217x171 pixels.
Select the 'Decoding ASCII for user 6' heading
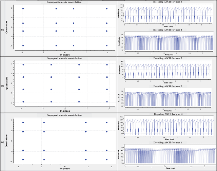pos(167,142)
